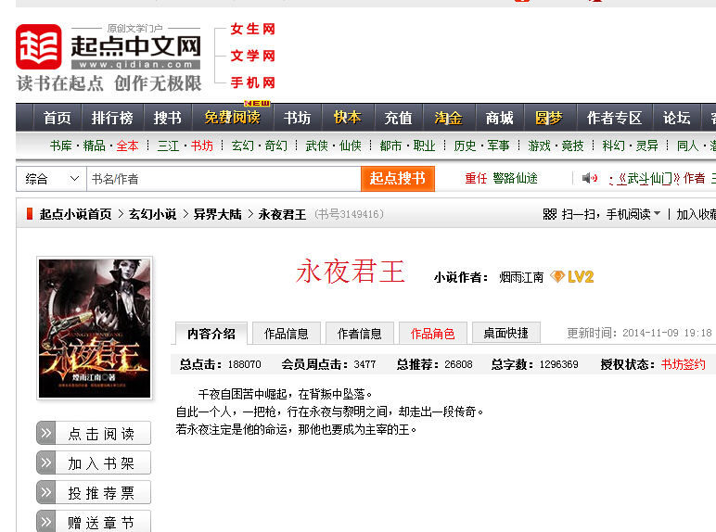Click the diamond LV2 author badge

tap(571, 276)
